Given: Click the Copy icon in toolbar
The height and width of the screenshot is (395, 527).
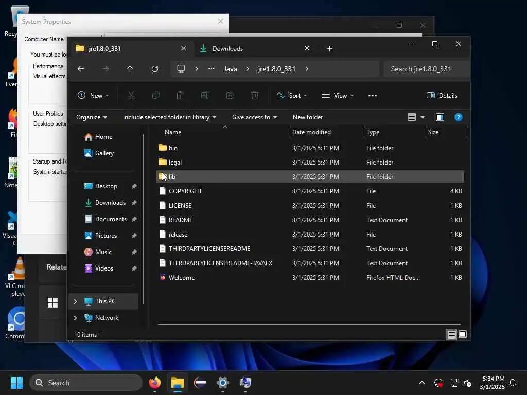Looking at the screenshot, I should tap(156, 95).
